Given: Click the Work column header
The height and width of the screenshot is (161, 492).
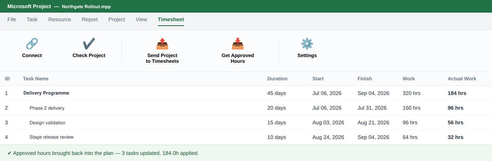Looking at the screenshot, I should click(409, 79).
